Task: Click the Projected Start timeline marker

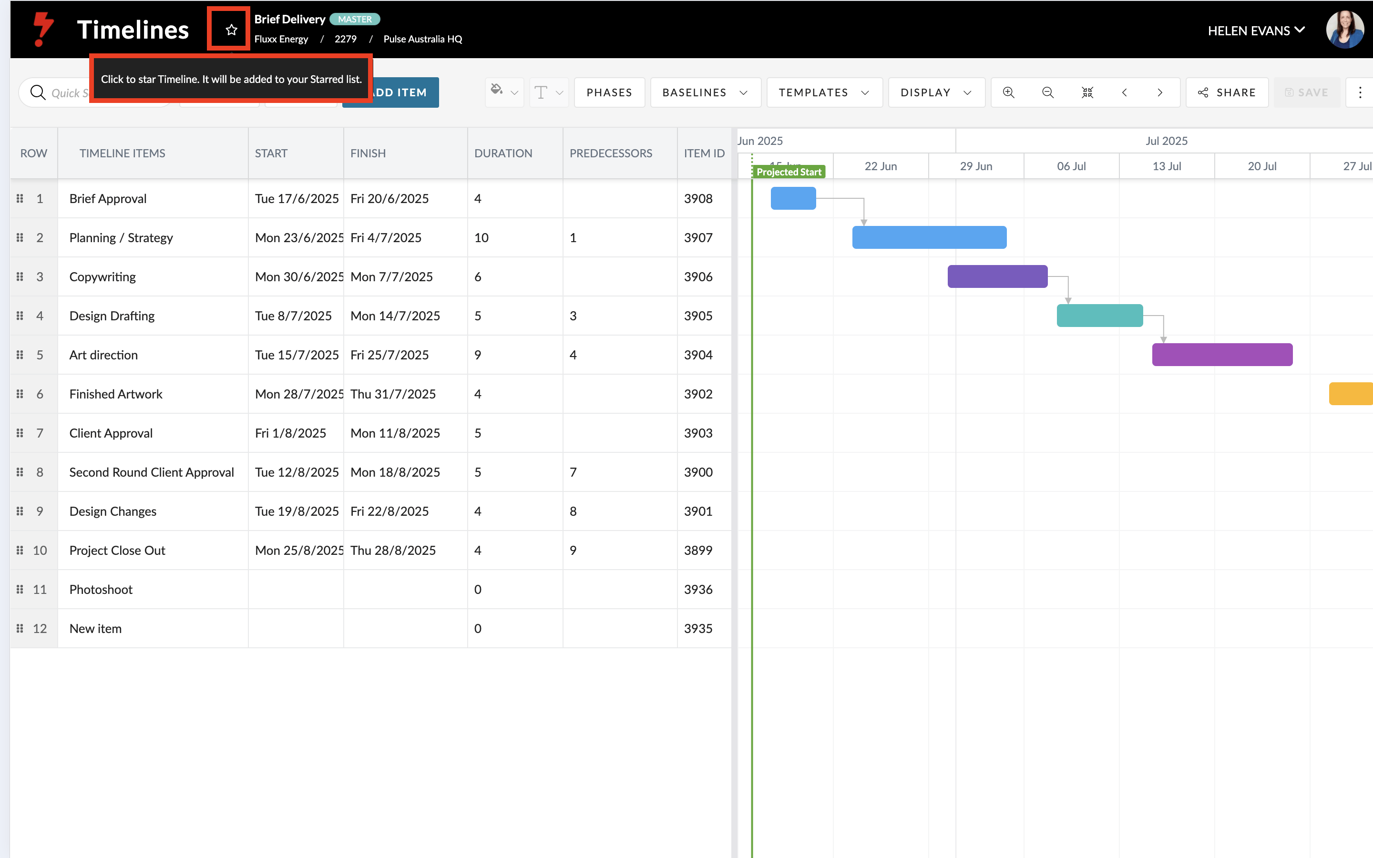Action: point(789,172)
